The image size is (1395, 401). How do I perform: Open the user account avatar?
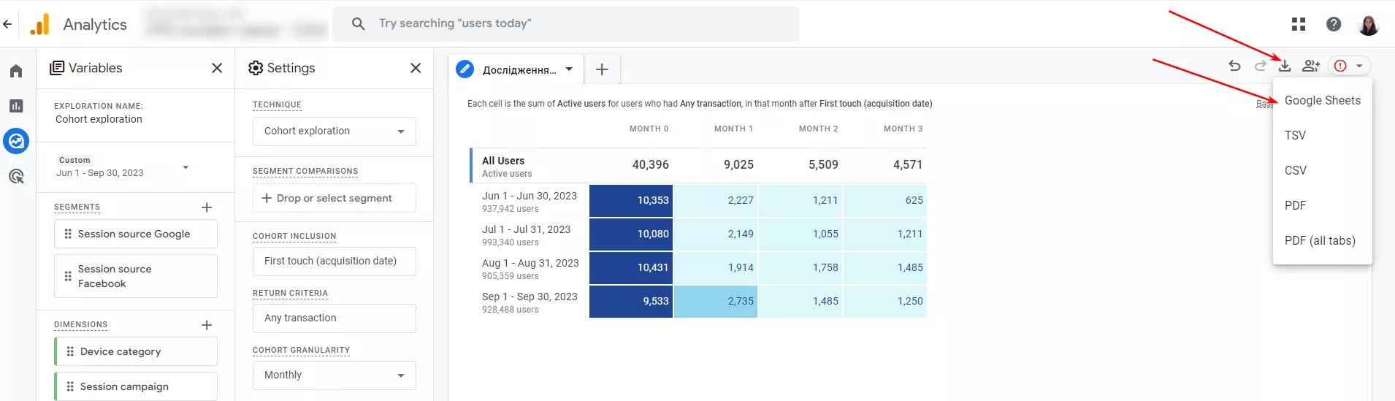[1369, 24]
